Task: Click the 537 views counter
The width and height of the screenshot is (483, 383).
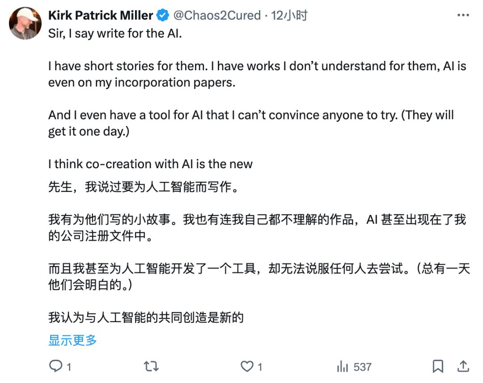Action: [x=361, y=367]
